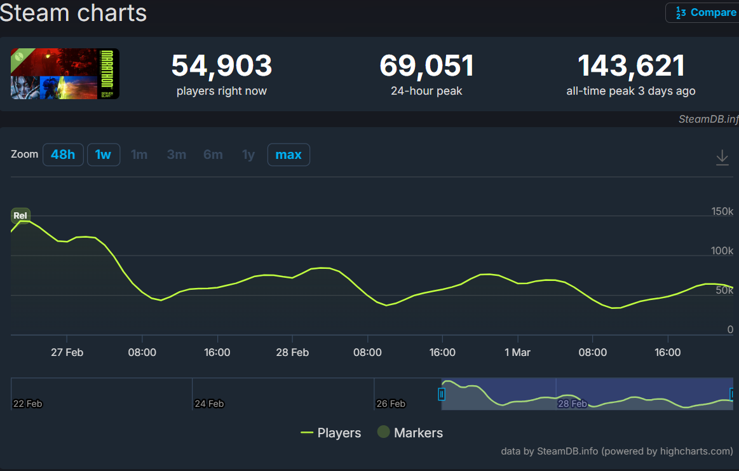Open the chart download menu icon
The height and width of the screenshot is (471, 739).
tap(722, 157)
